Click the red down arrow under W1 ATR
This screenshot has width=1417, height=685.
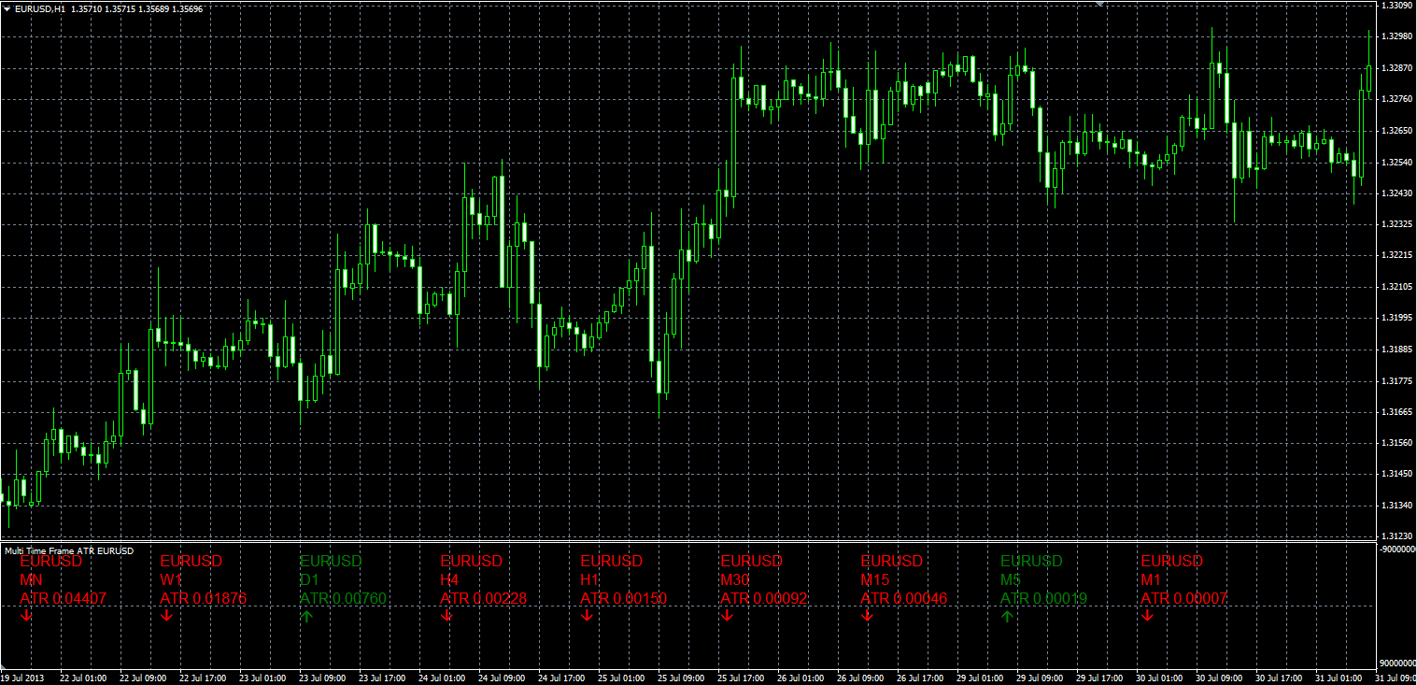point(166,616)
